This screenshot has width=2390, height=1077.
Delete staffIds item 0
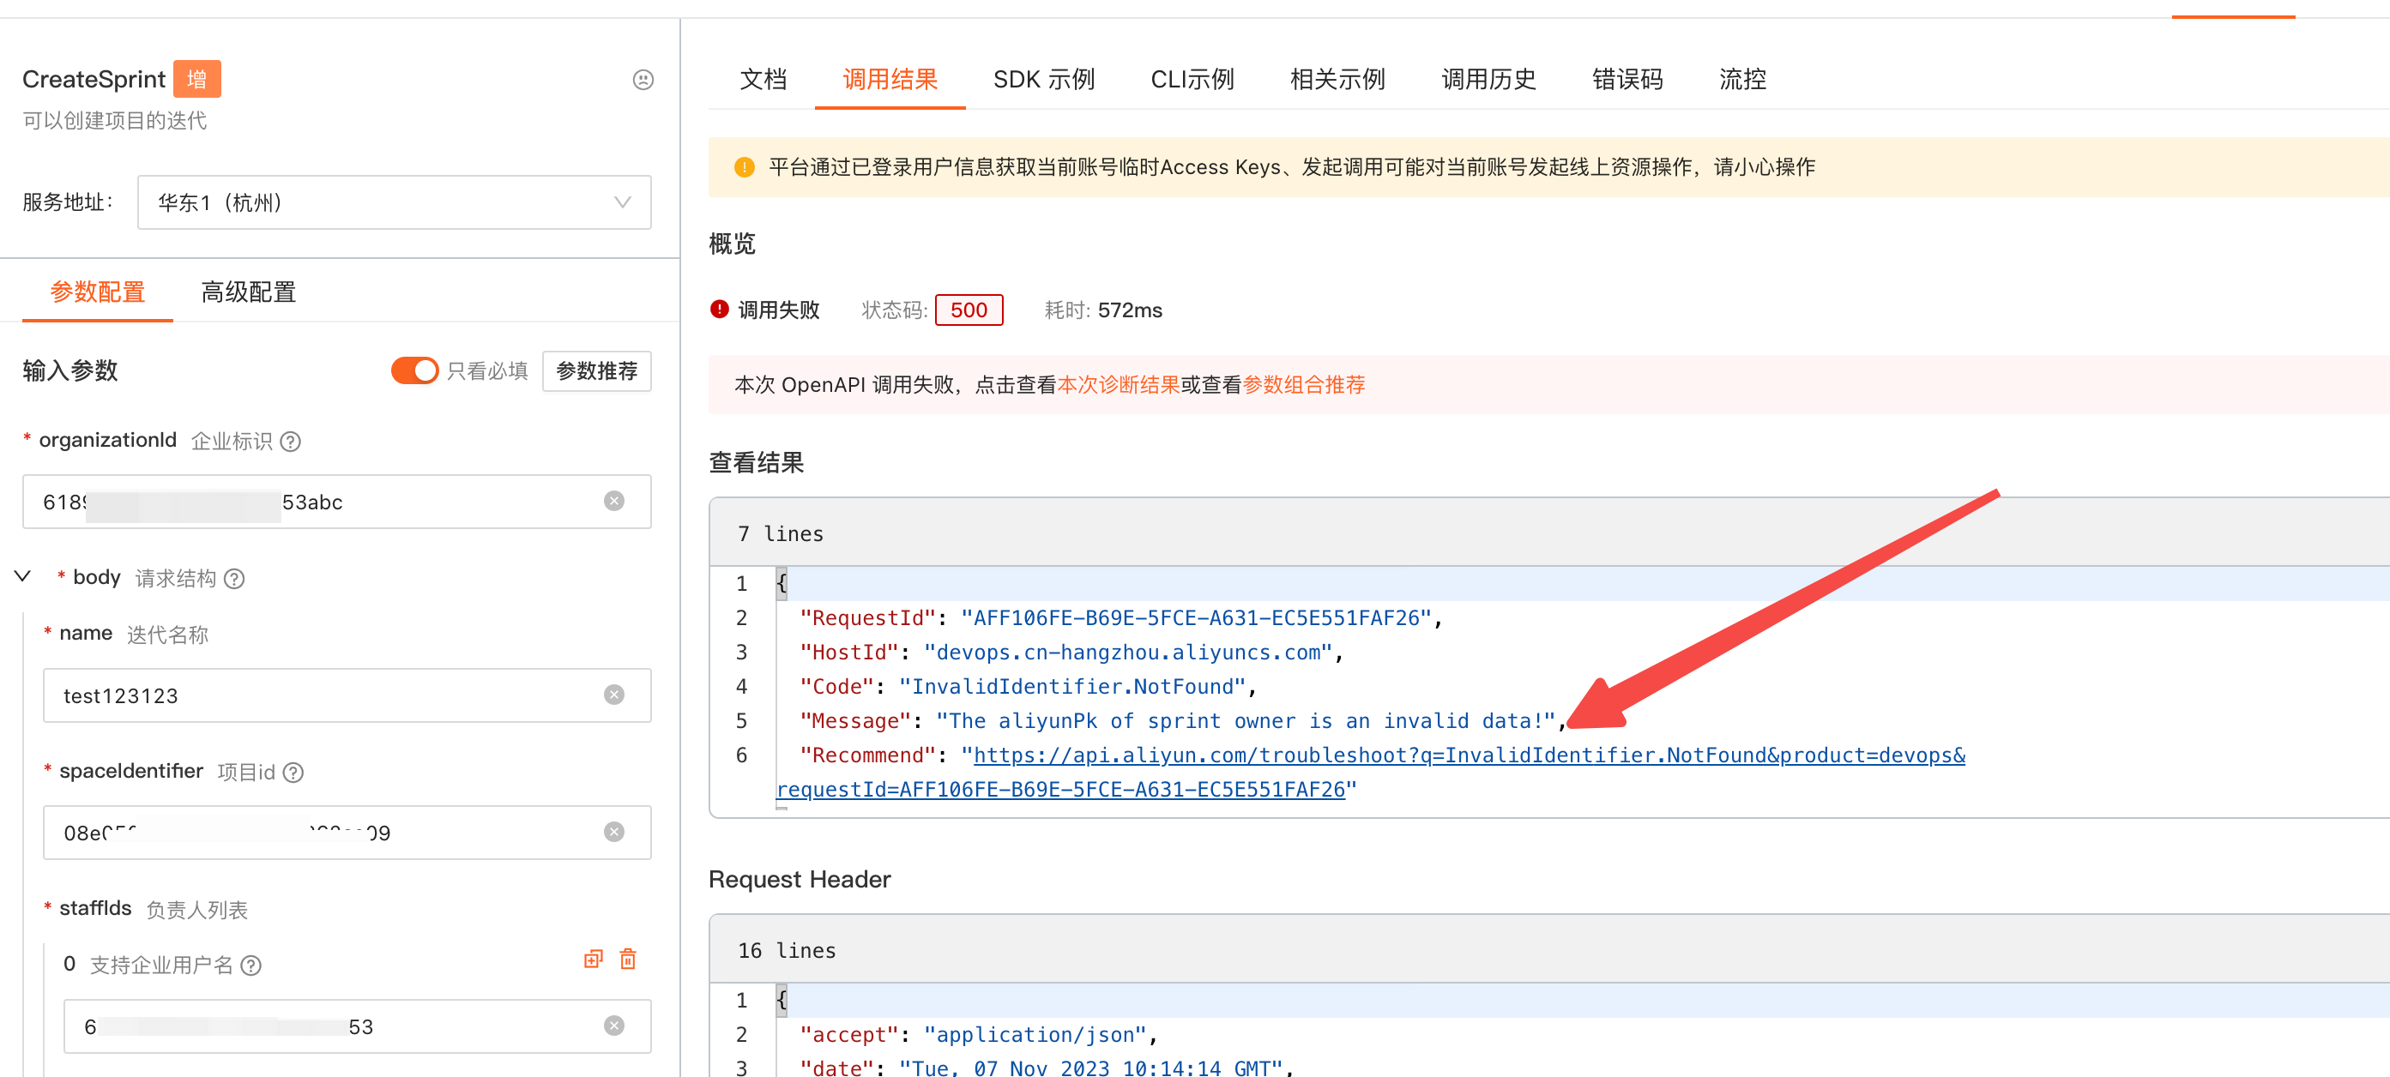point(628,960)
